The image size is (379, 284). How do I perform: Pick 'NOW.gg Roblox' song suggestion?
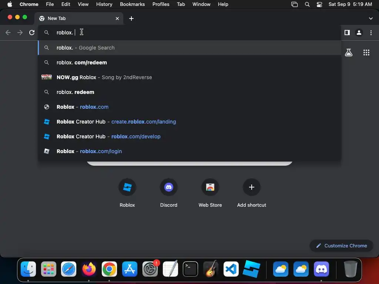click(190, 77)
